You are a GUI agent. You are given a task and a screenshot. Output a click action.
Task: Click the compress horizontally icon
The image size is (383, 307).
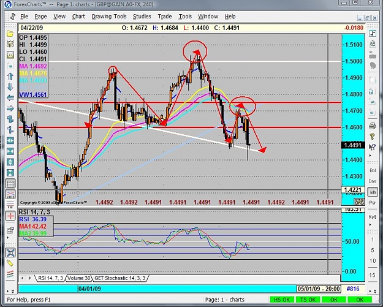[10, 151]
